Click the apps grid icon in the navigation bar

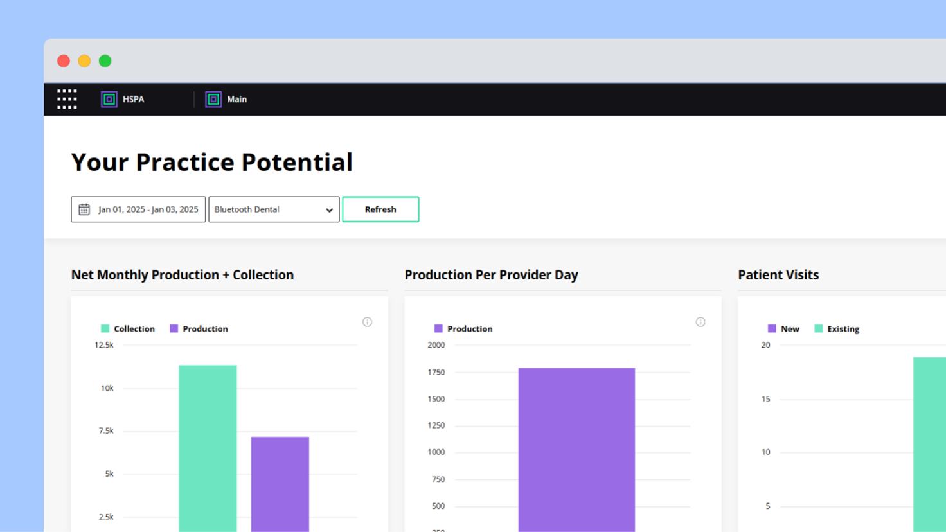[66, 99]
